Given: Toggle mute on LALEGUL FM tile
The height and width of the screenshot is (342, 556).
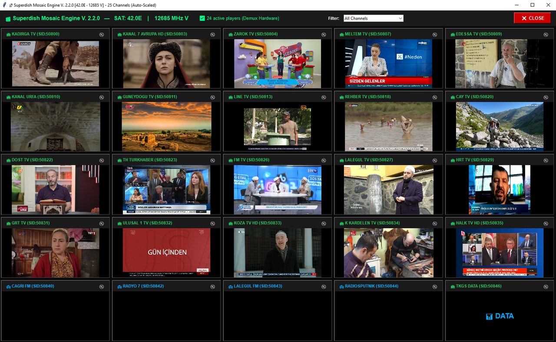Looking at the screenshot, I should (x=324, y=286).
